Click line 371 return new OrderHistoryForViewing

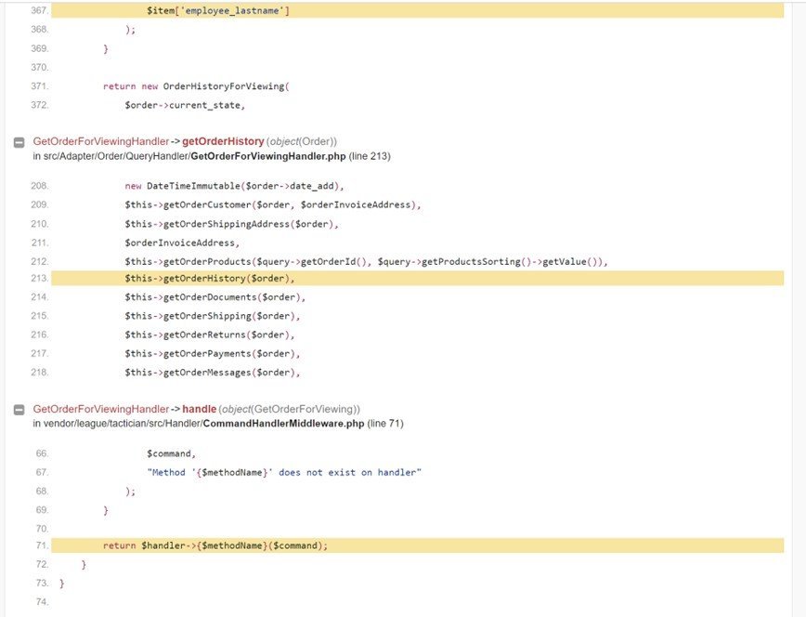196,85
